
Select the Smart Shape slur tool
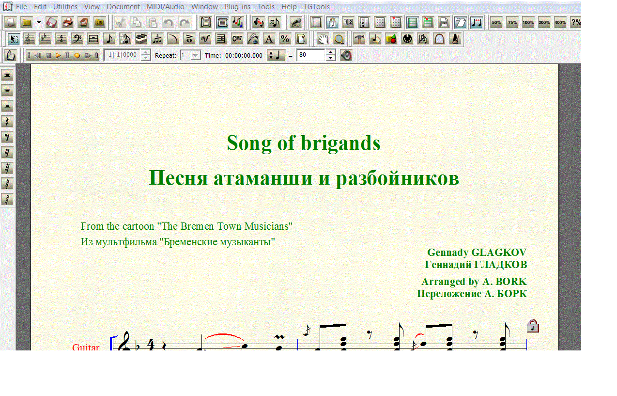point(172,39)
